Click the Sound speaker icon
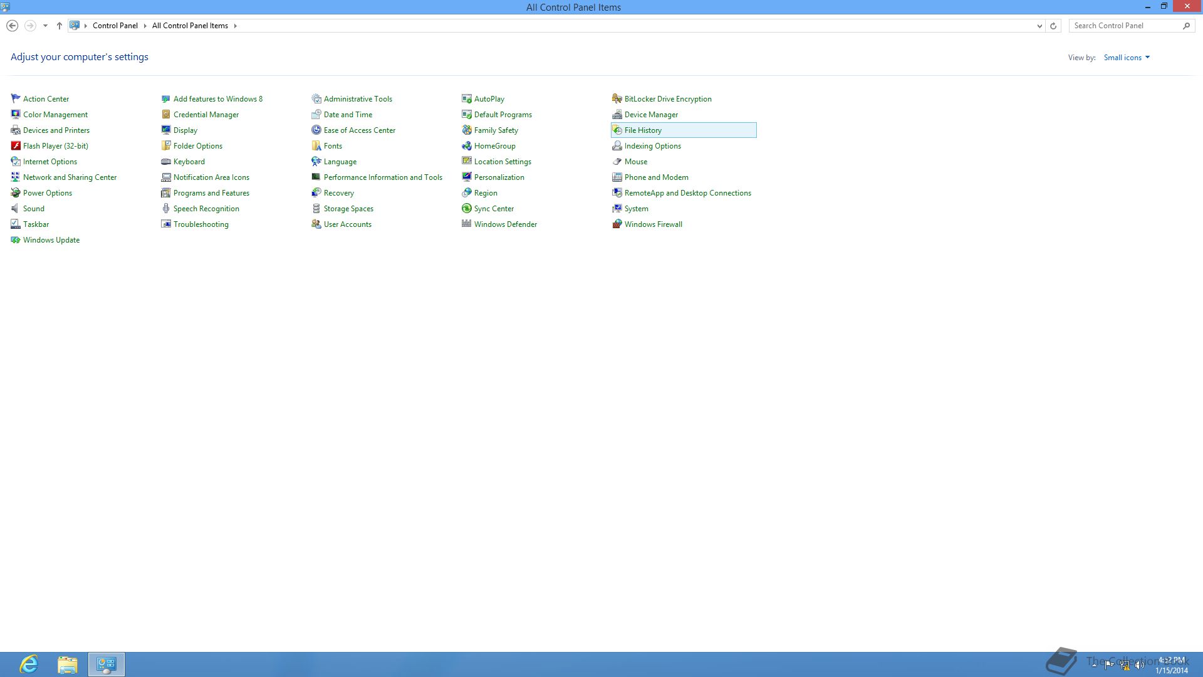Image resolution: width=1203 pixels, height=677 pixels. (16, 208)
